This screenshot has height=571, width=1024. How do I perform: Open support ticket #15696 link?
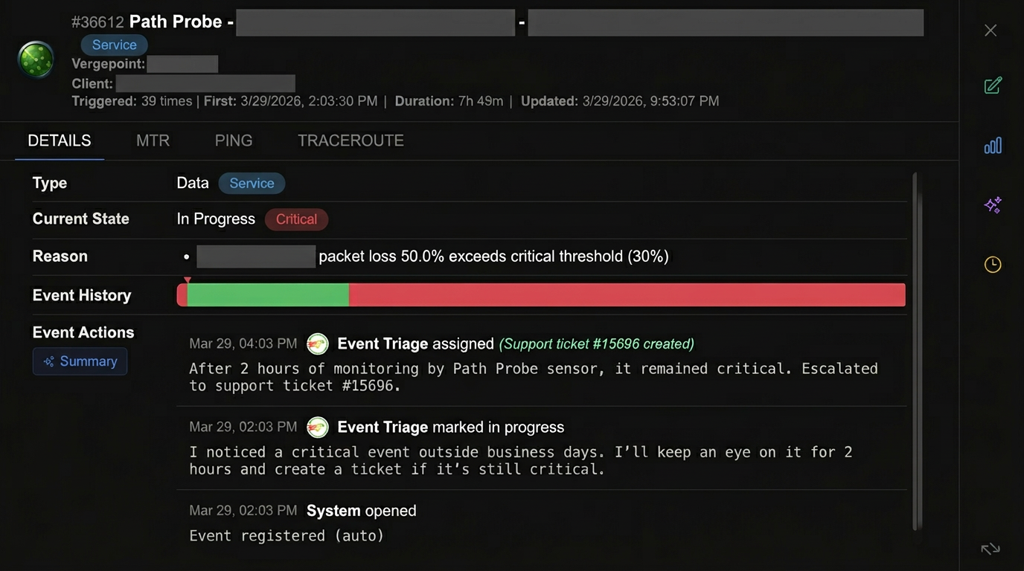[x=603, y=343]
